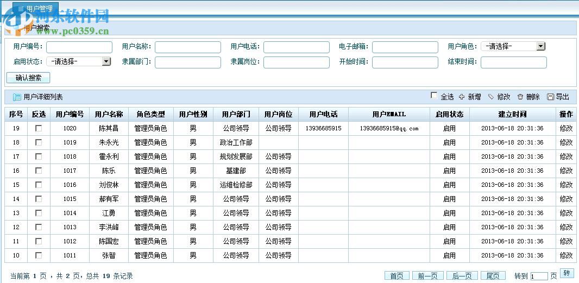Click the 建立时间 column header
The image size is (579, 283).
point(513,114)
